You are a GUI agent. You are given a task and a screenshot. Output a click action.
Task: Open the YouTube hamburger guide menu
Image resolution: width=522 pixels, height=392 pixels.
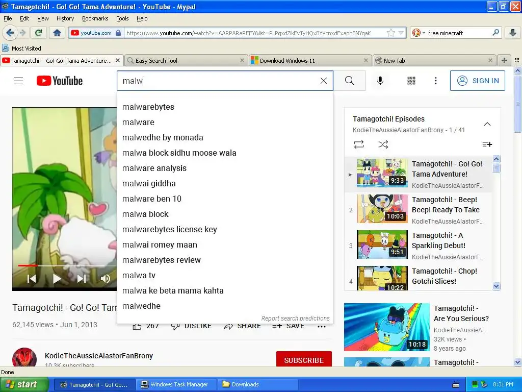(18, 81)
